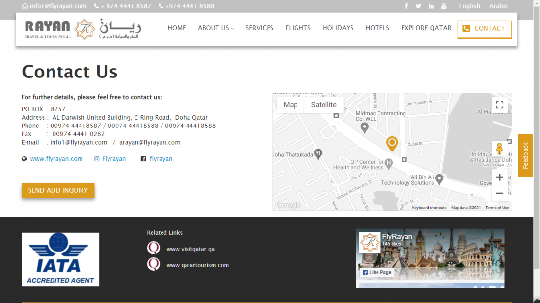Viewport: 540px width, 303px height.
Task: Open the flyrayan Facebook link
Action: tap(161, 159)
